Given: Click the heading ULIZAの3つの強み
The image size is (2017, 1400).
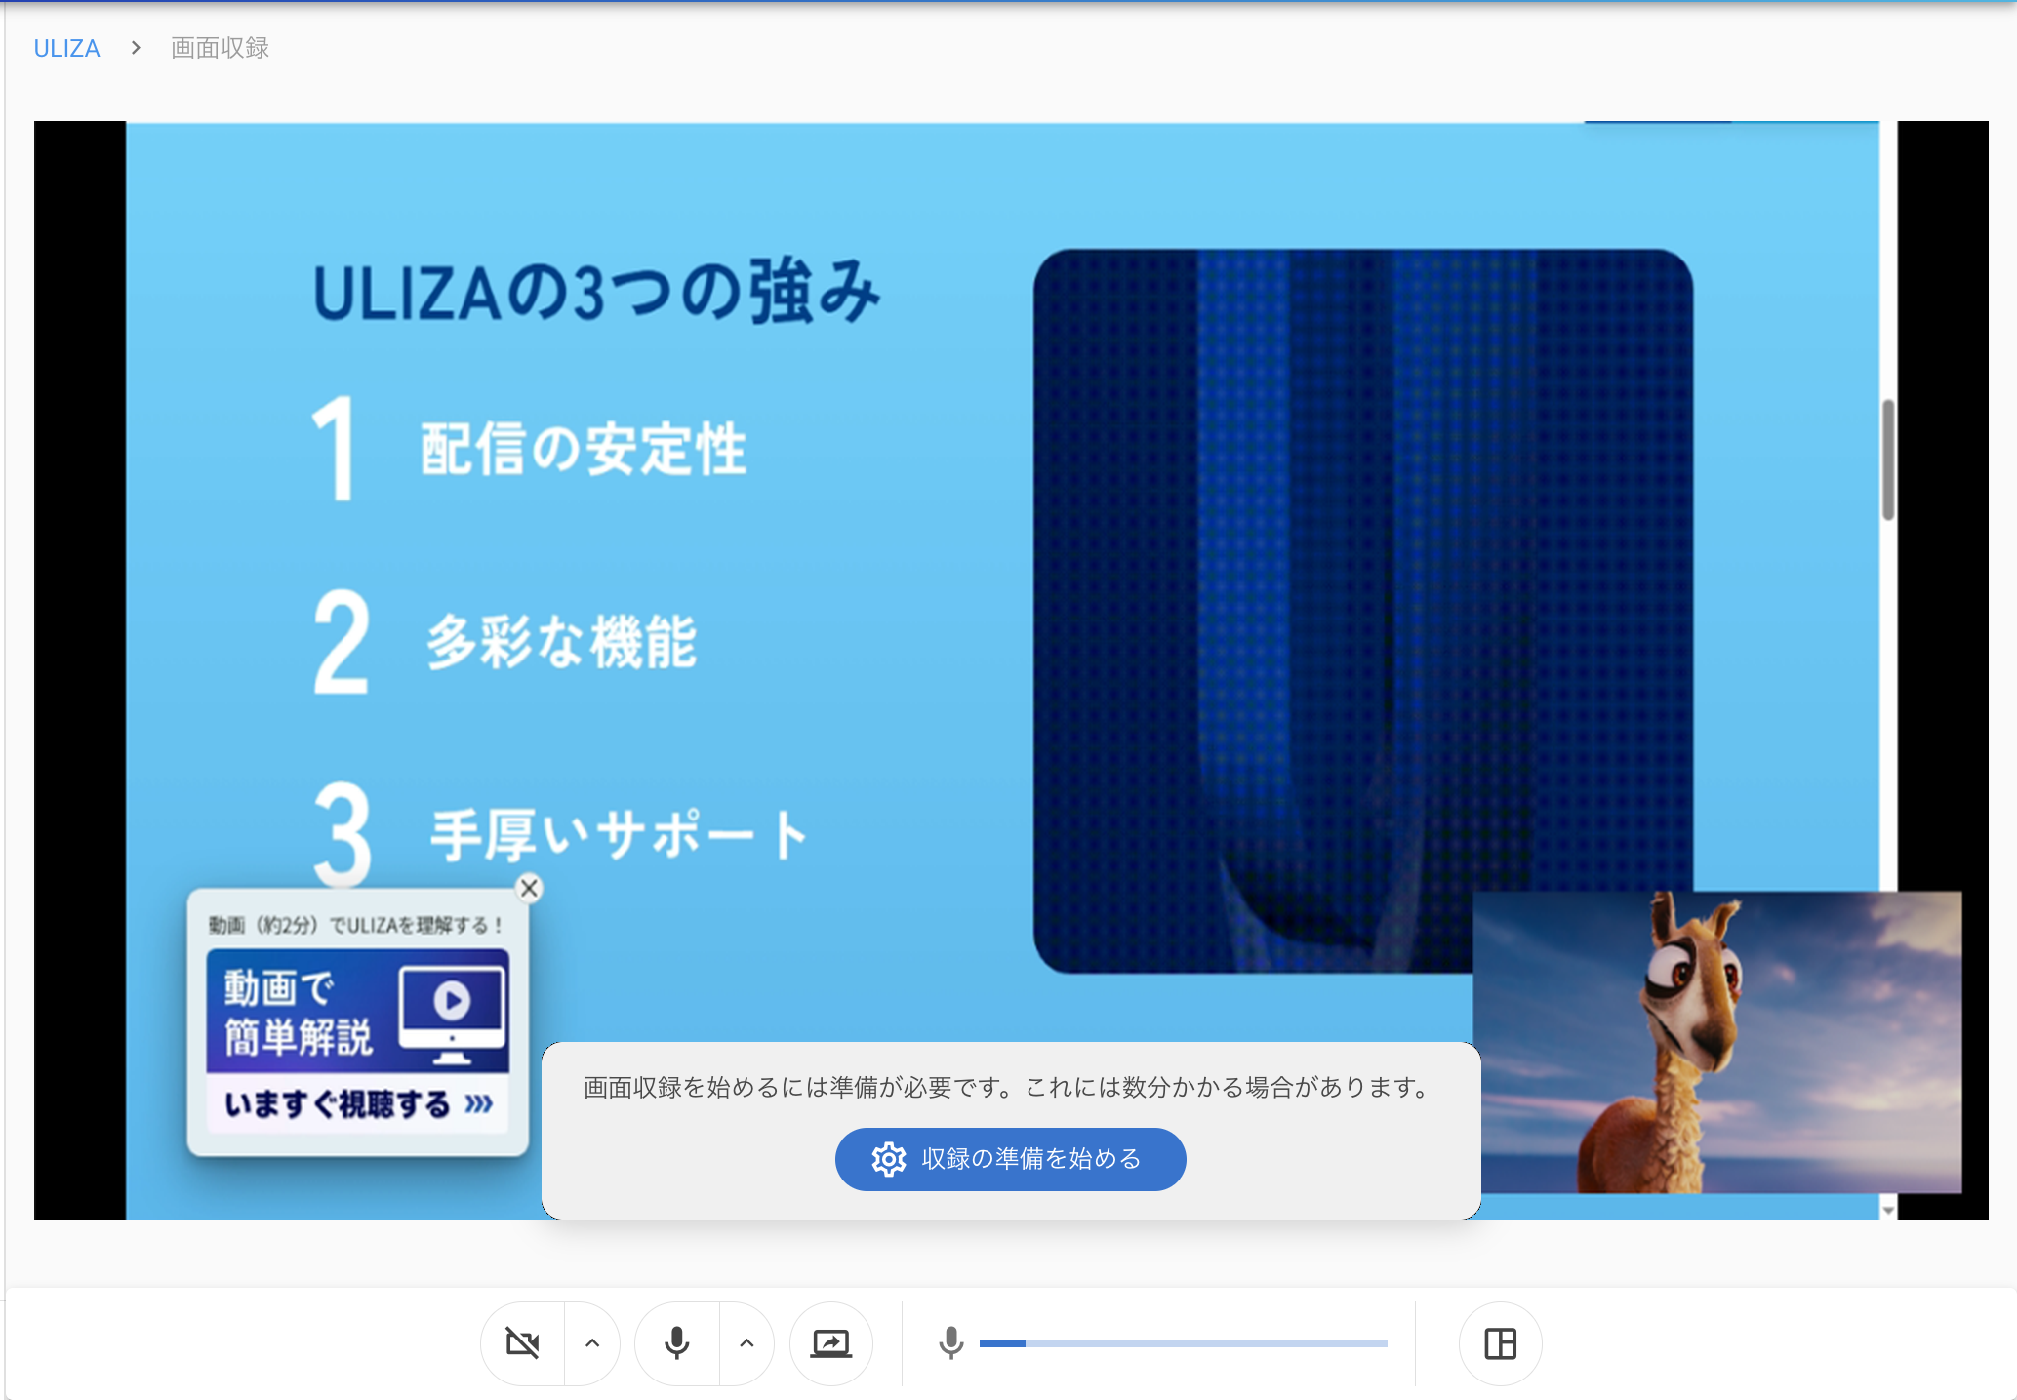Looking at the screenshot, I should point(597,292).
